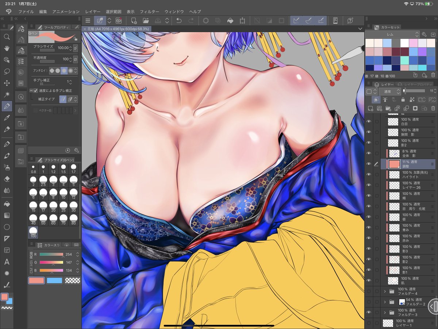
Task: Open the レム color set dropdown
Action: pos(392,34)
